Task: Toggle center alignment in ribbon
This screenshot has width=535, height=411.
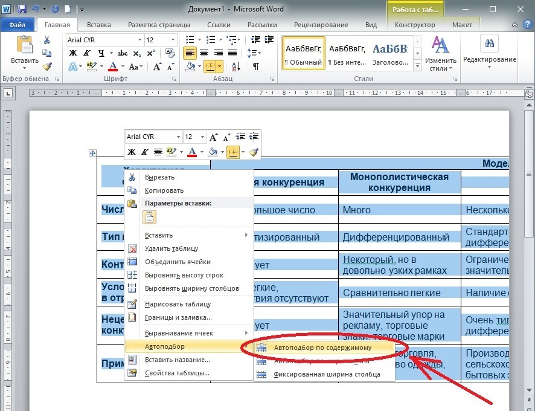Action: point(204,53)
